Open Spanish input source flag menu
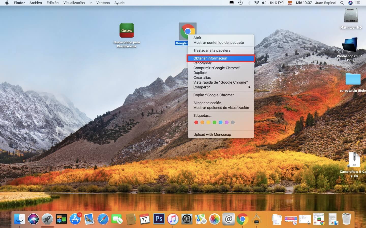366x228 pixels. [290, 3]
